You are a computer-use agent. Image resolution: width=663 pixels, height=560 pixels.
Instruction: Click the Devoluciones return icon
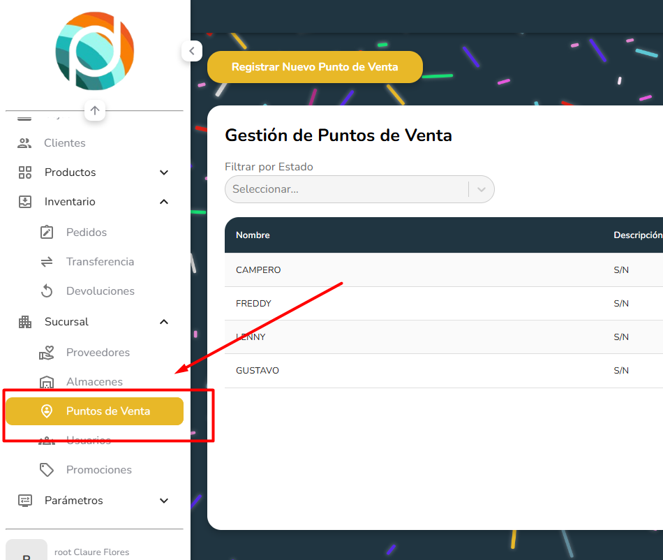[47, 291]
